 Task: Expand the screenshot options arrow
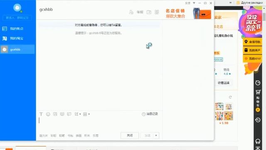coord(80,114)
